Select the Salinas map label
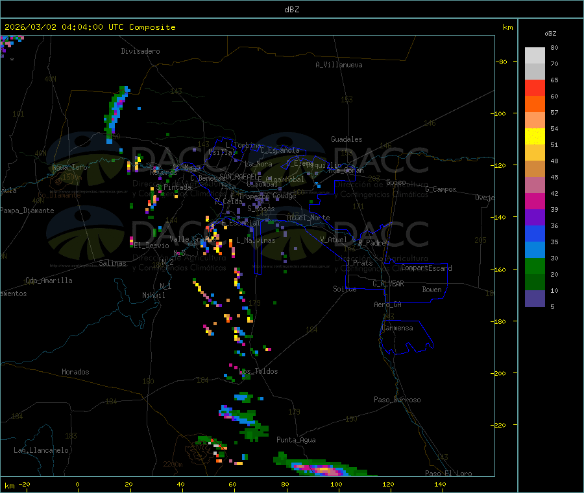Viewport: 584px width, 493px height. pos(112,263)
